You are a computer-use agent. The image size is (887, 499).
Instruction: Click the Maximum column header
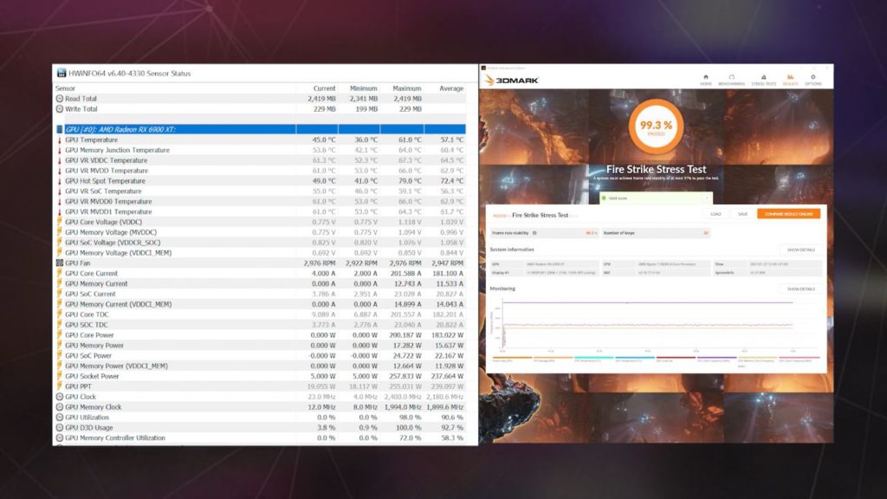tap(406, 88)
